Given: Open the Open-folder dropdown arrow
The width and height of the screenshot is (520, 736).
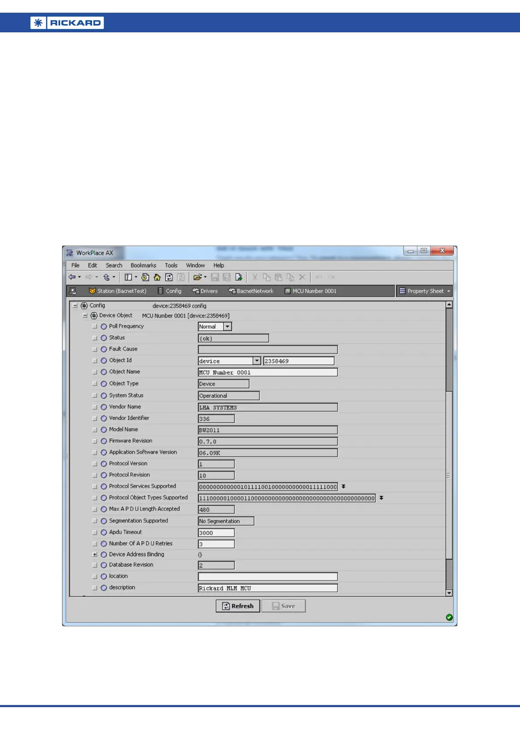Looking at the screenshot, I should coord(205,277).
